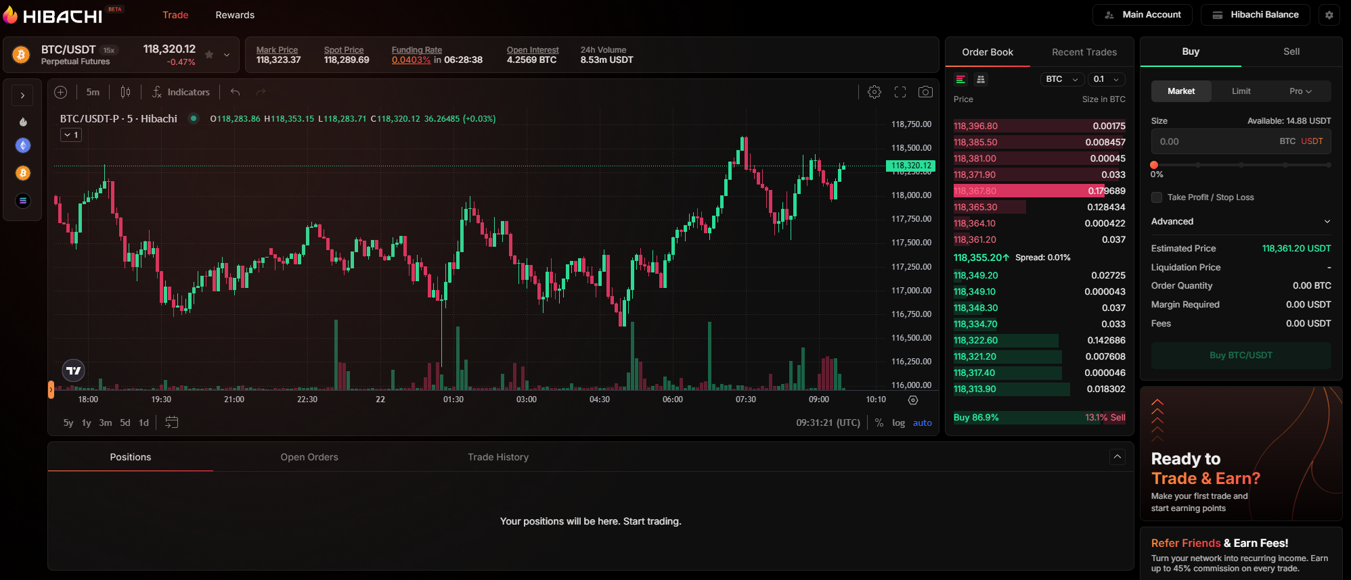Open the Hibachi Balance panel

[x=1256, y=15]
